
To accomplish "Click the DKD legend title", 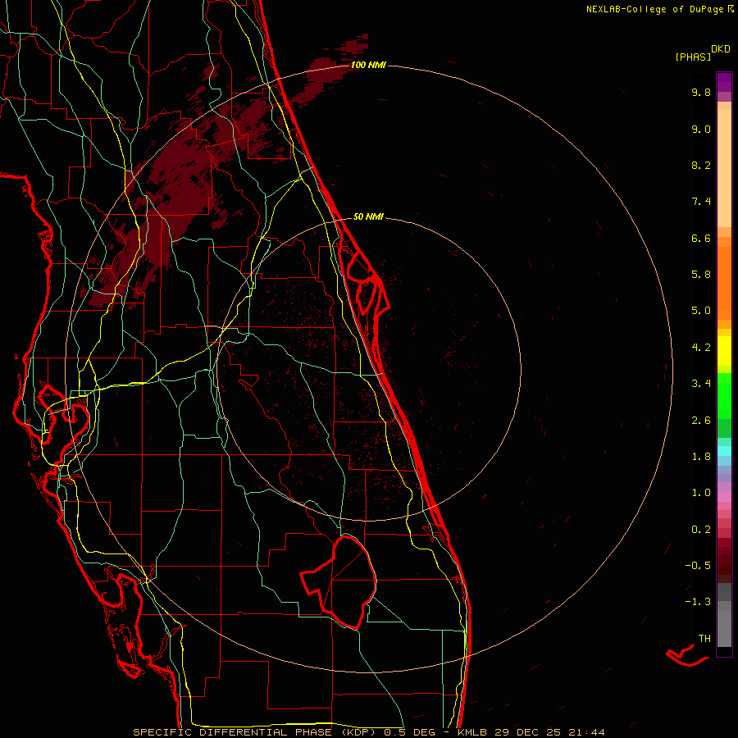I will click(x=721, y=49).
